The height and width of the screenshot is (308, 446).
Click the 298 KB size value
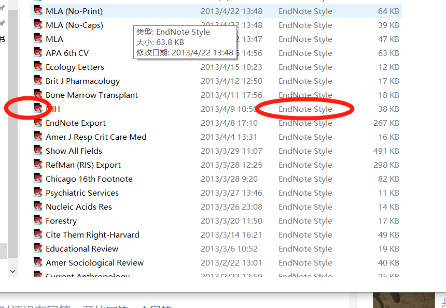point(386,165)
